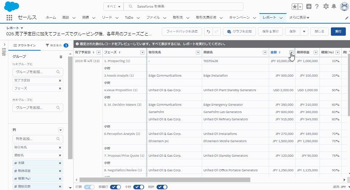Click the pencil edit navigation icon
This screenshot has width=350, height=190.
[347, 18]
